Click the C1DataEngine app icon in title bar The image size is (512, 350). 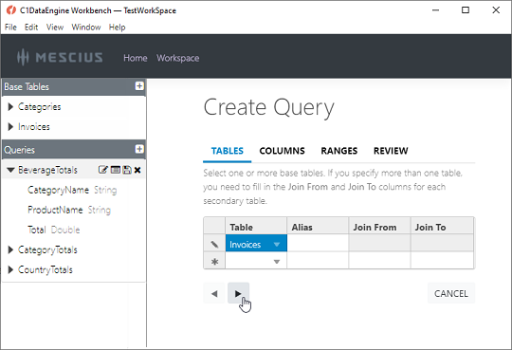tap(11, 10)
